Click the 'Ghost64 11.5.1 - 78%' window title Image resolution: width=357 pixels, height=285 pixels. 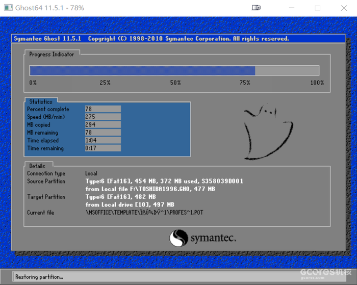(49, 8)
